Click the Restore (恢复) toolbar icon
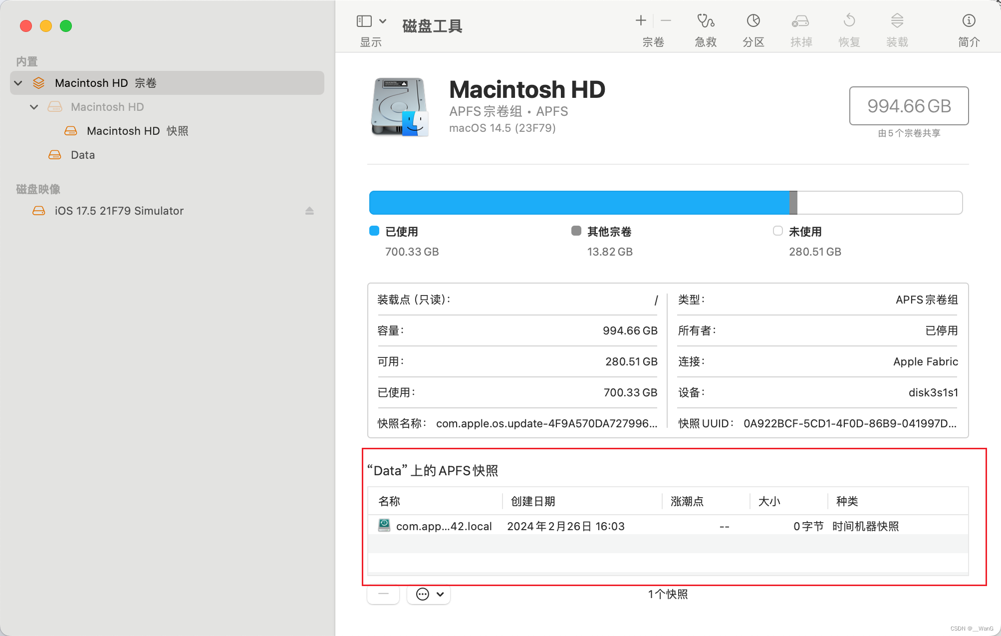The image size is (1001, 636). pyautogui.click(x=848, y=21)
